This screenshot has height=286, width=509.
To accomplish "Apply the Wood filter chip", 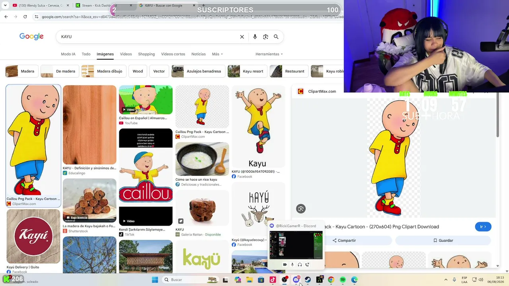I will 138,71.
